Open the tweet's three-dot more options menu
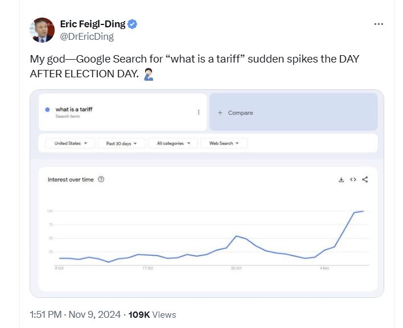 (x=379, y=24)
